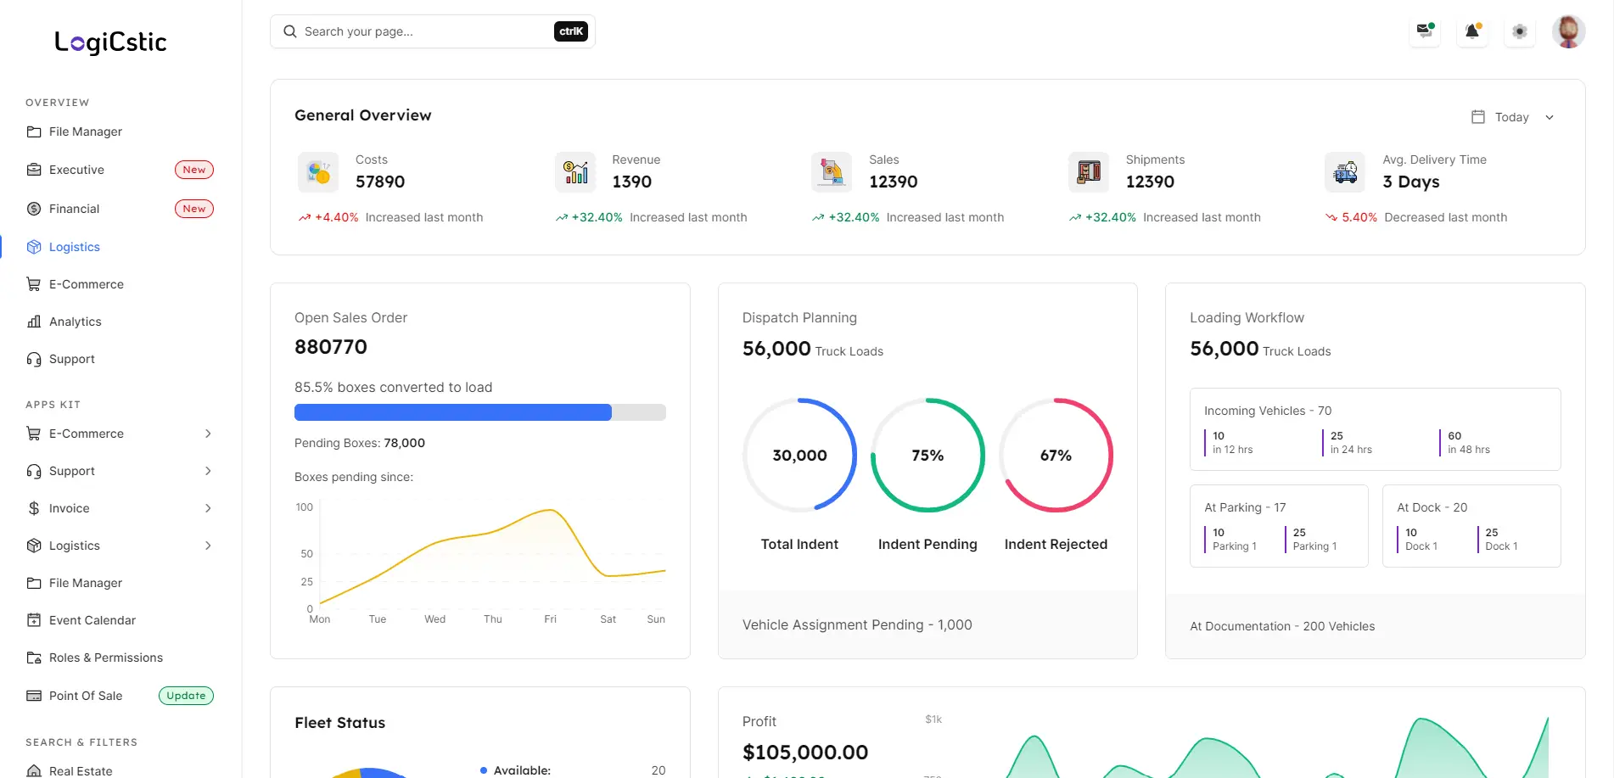Image resolution: width=1614 pixels, height=778 pixels.
Task: Click the ctrlK shortcut badge
Action: coord(571,31)
